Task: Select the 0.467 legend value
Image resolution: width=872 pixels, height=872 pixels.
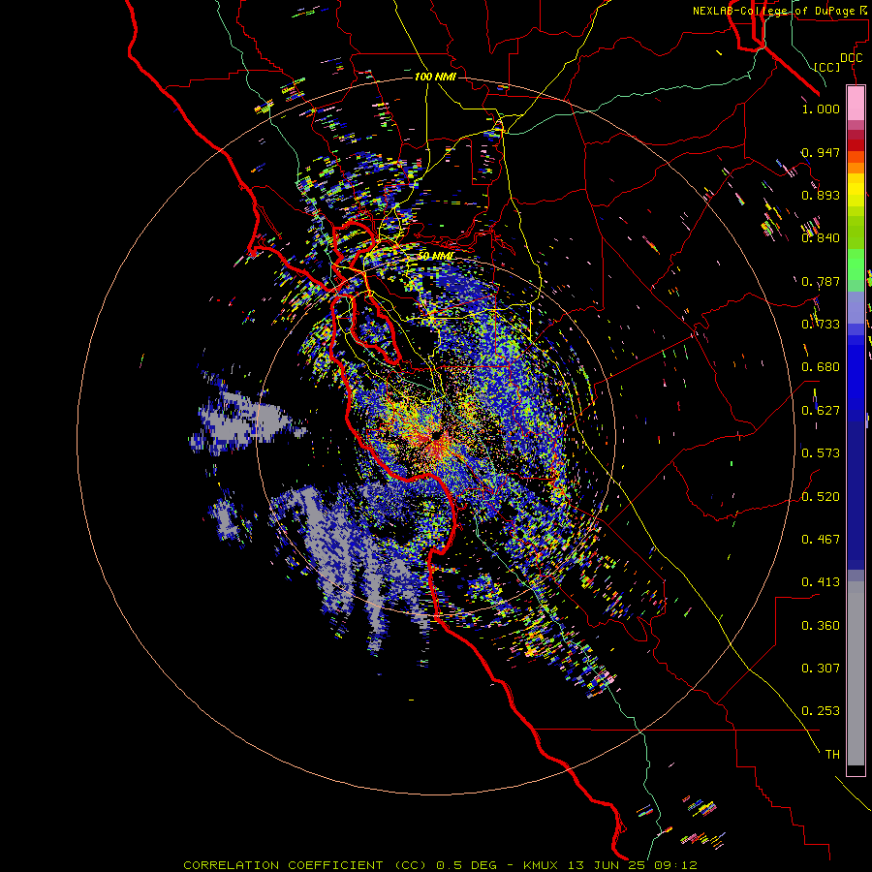Action: (821, 540)
